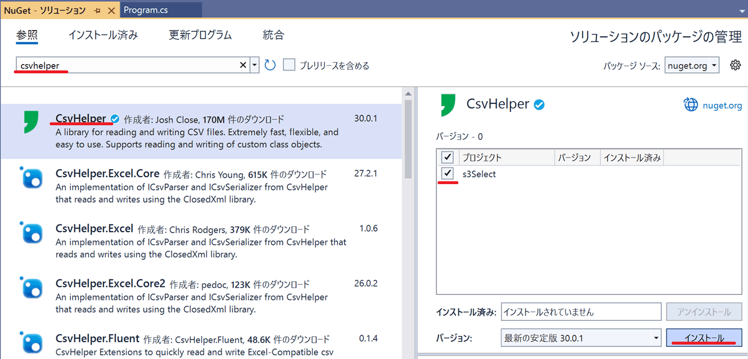Click version 30.0.1 in CsvHelper row
Screen dimensions: 748x359
pos(365,118)
